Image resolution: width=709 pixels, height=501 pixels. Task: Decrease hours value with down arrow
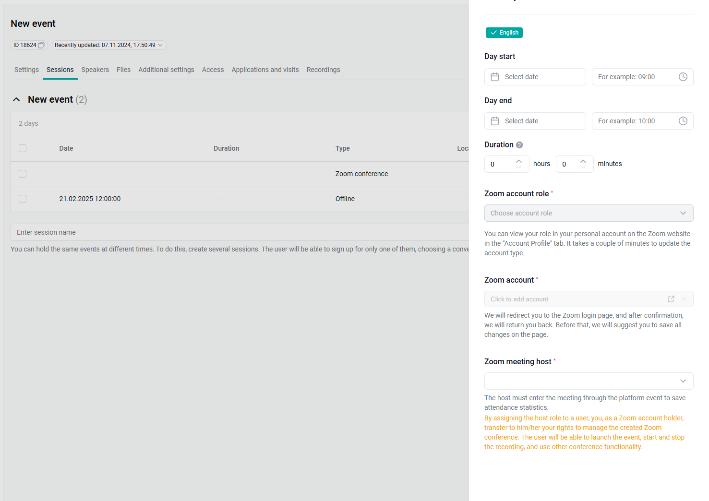519,167
